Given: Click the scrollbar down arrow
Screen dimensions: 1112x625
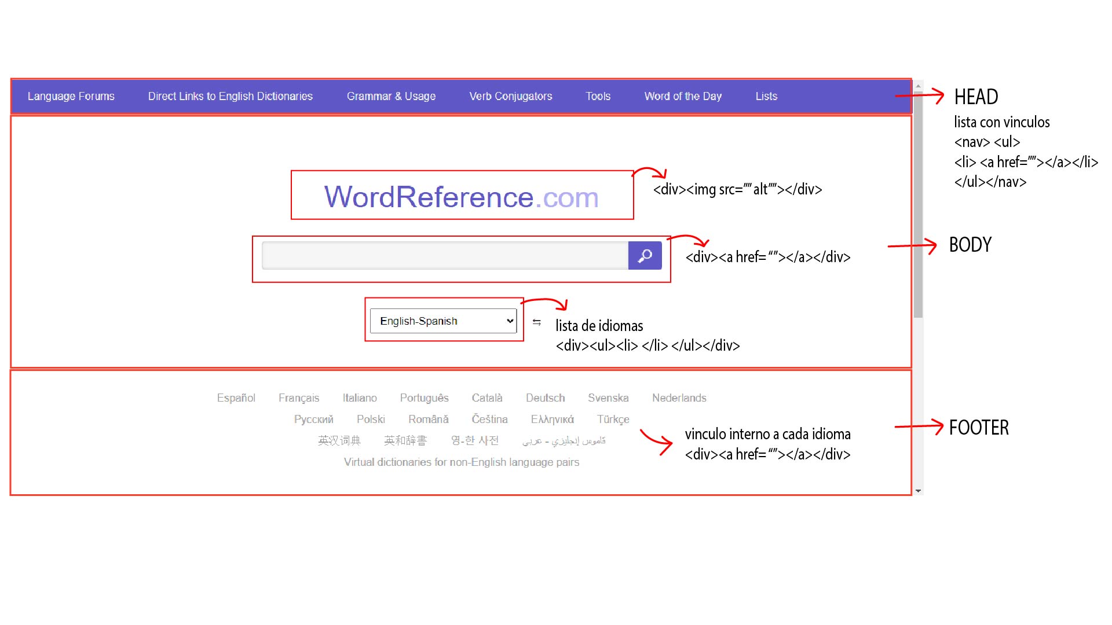Looking at the screenshot, I should (x=918, y=491).
